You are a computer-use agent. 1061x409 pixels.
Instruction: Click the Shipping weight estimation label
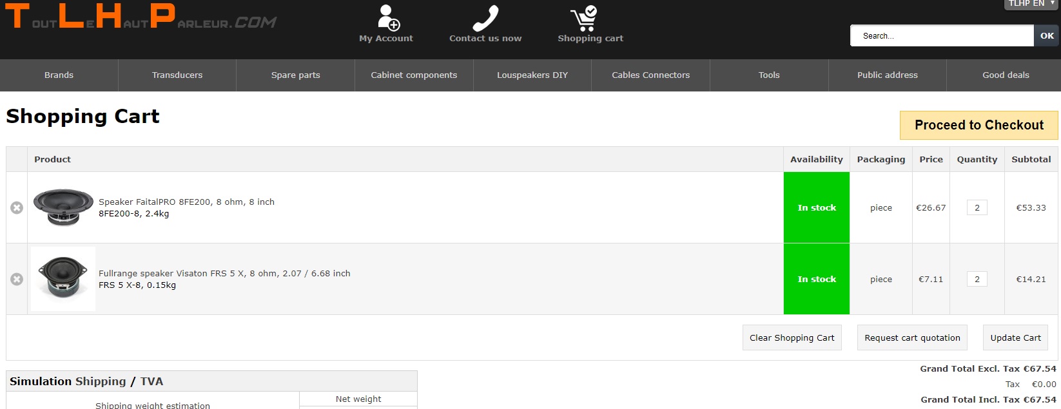(153, 405)
